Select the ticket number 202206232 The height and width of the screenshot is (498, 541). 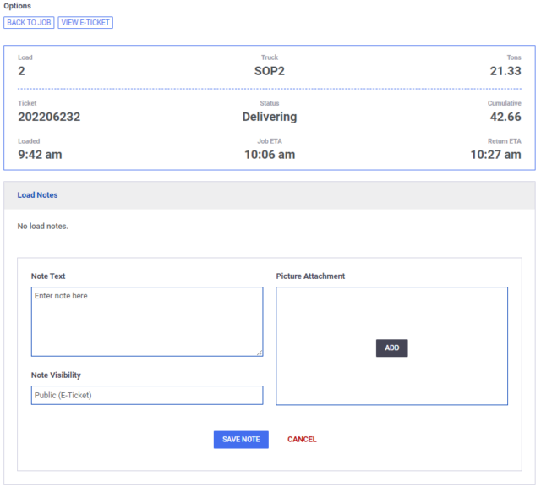49,118
